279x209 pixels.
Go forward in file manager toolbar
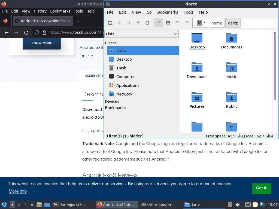pos(129,23)
